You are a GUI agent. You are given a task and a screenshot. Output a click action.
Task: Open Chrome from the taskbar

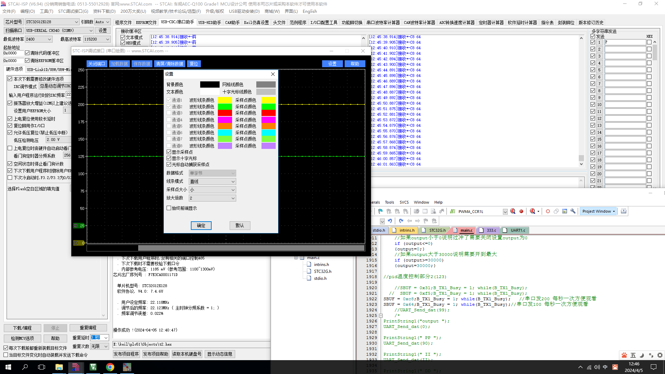tap(110, 367)
